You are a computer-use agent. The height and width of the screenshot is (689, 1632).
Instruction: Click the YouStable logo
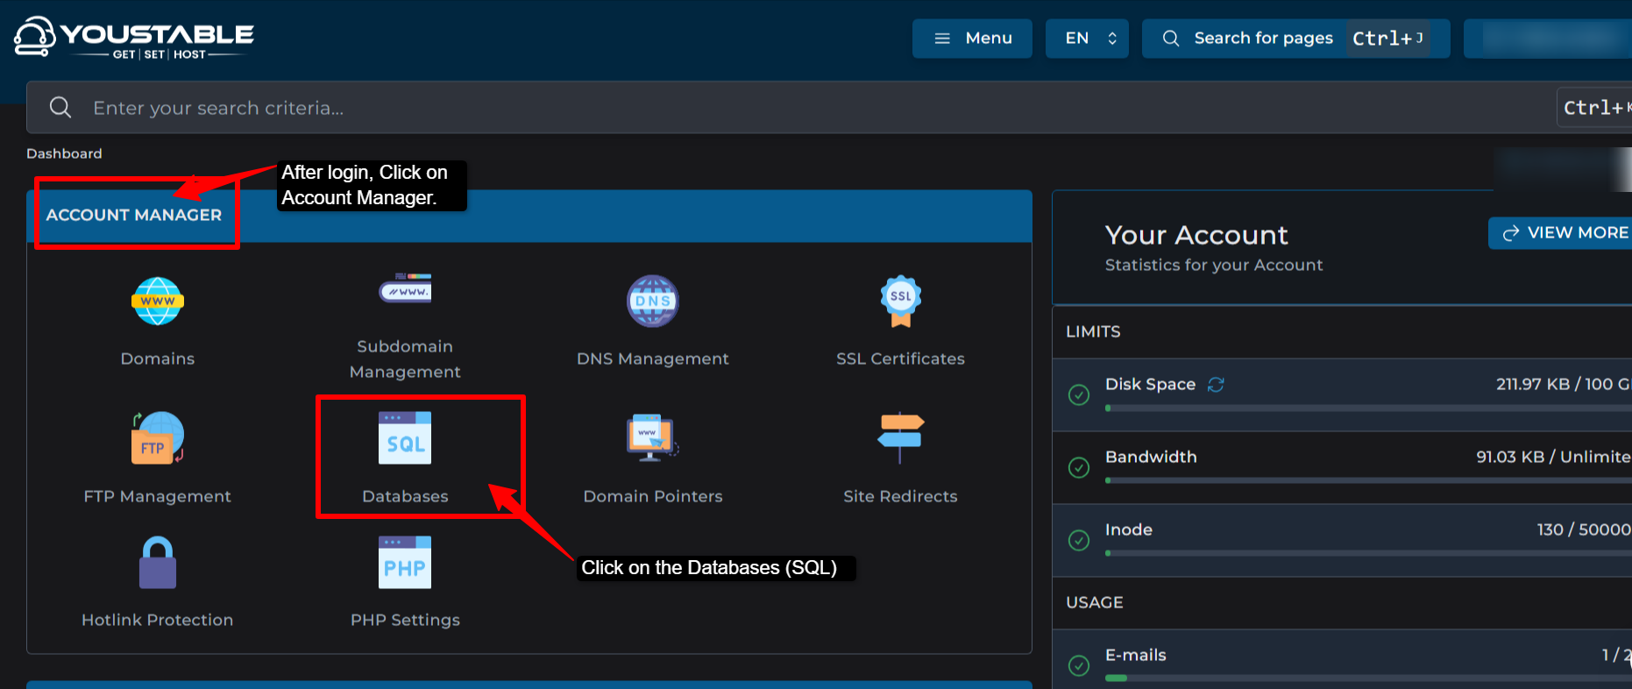tap(134, 38)
